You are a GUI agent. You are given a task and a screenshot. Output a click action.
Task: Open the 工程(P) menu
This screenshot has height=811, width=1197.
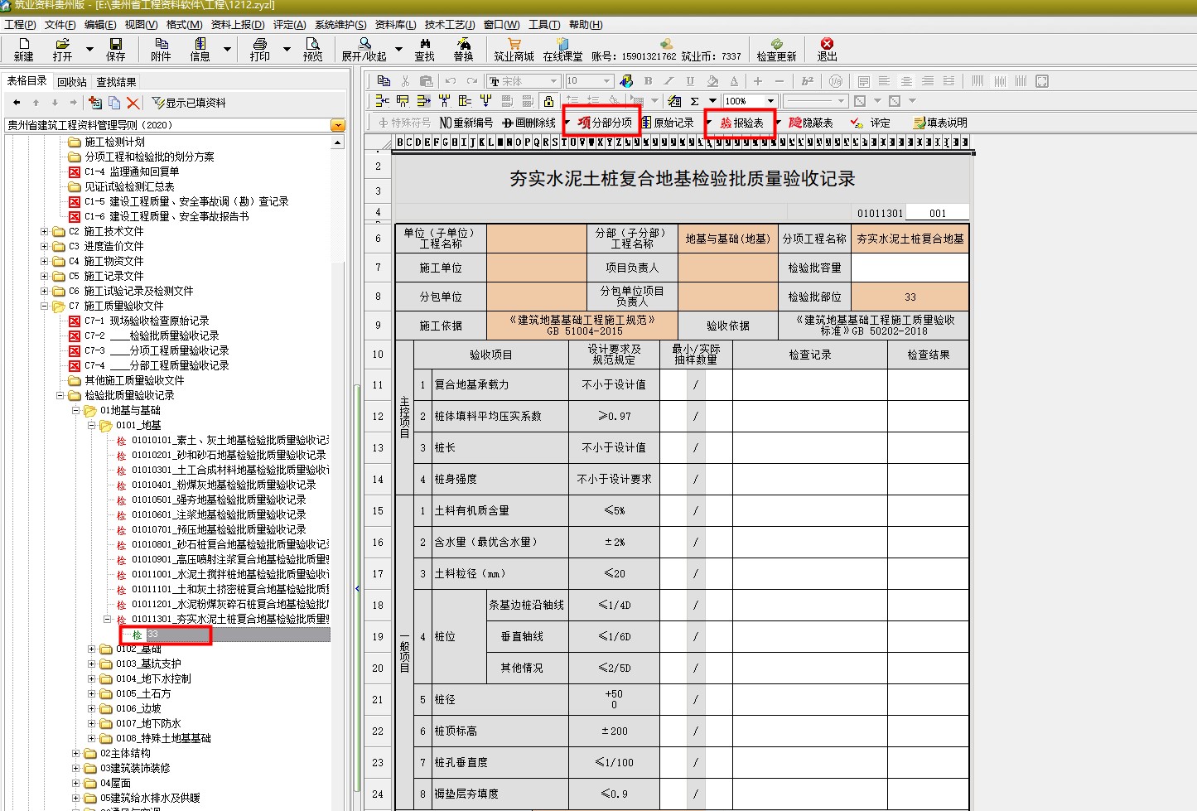(20, 25)
